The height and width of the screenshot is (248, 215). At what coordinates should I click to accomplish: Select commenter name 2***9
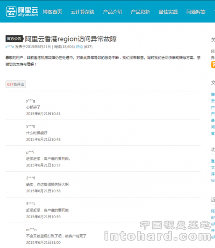point(30,178)
